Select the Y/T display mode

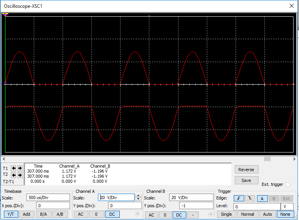(x=11, y=214)
